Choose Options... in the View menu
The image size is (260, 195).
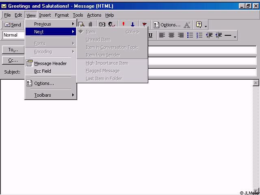pos(50,83)
